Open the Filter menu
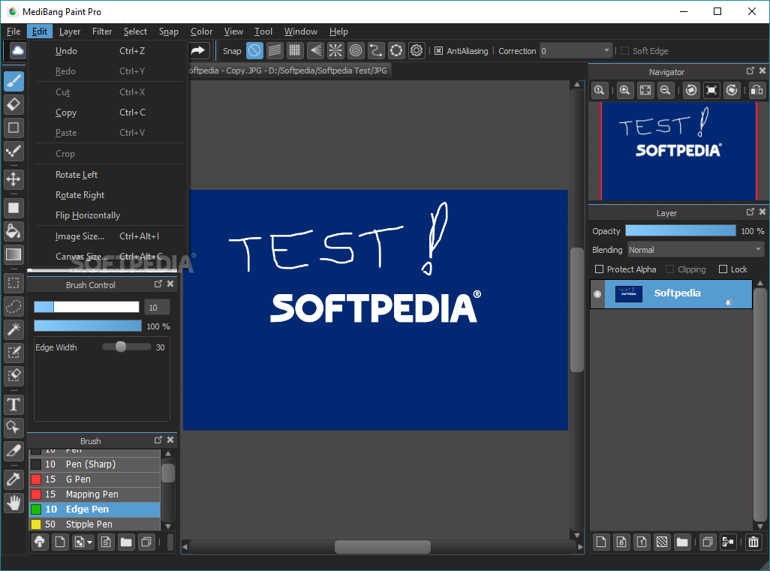 (102, 32)
